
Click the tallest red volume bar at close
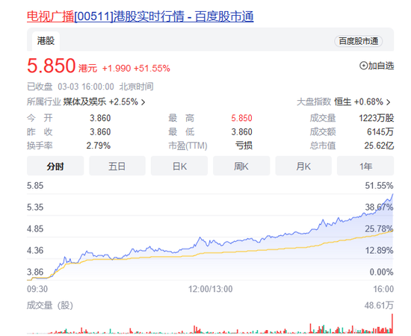point(392,323)
